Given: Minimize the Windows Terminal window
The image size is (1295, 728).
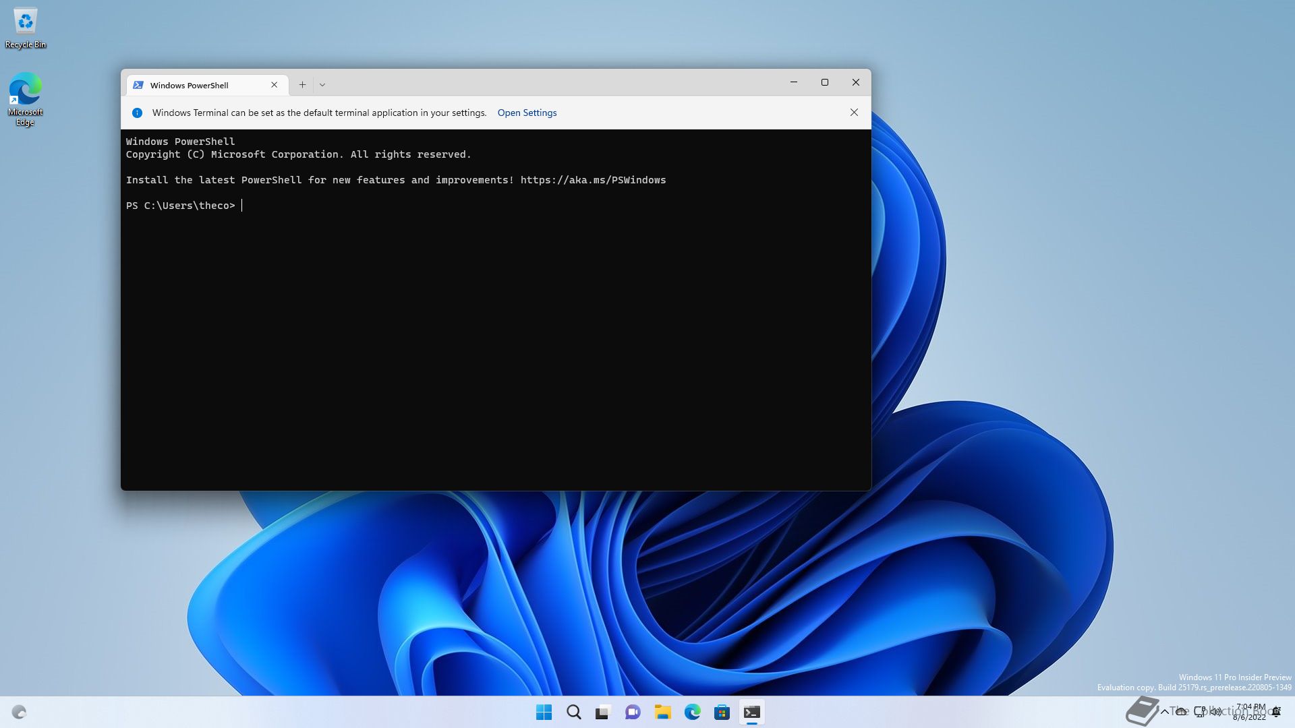Looking at the screenshot, I should 794,82.
